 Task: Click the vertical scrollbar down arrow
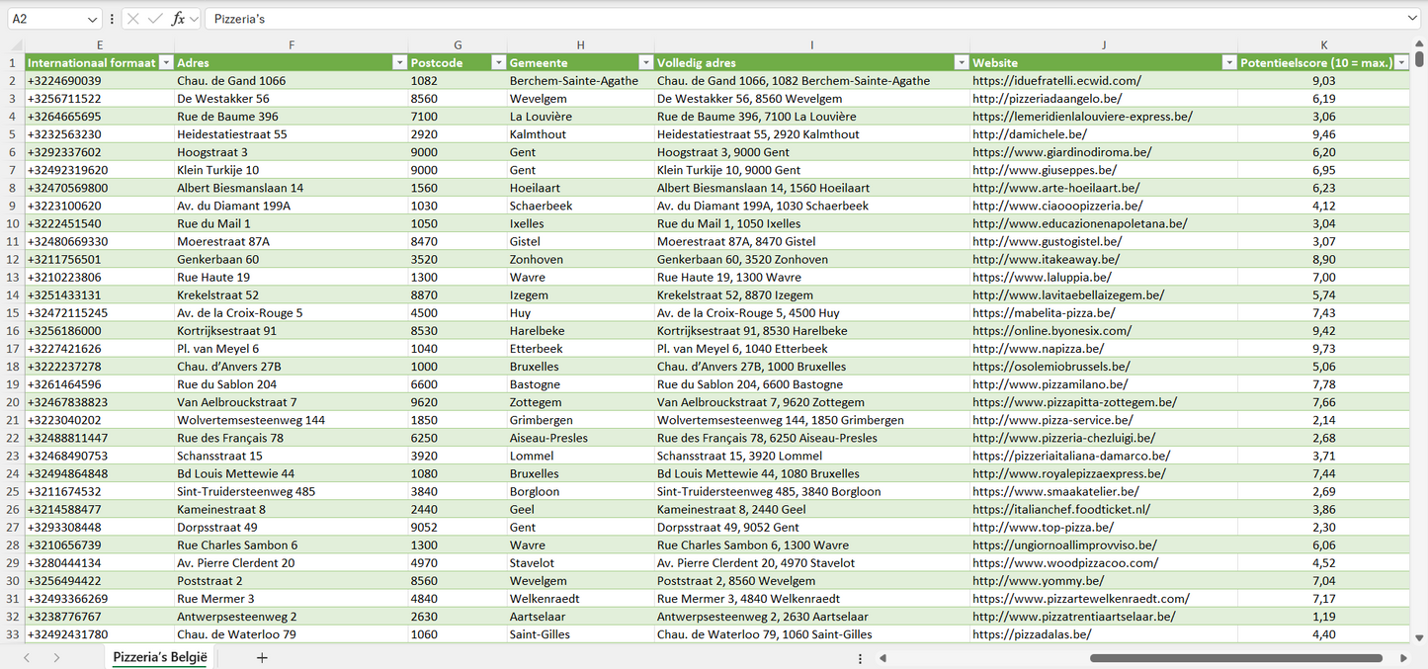pos(1419,638)
